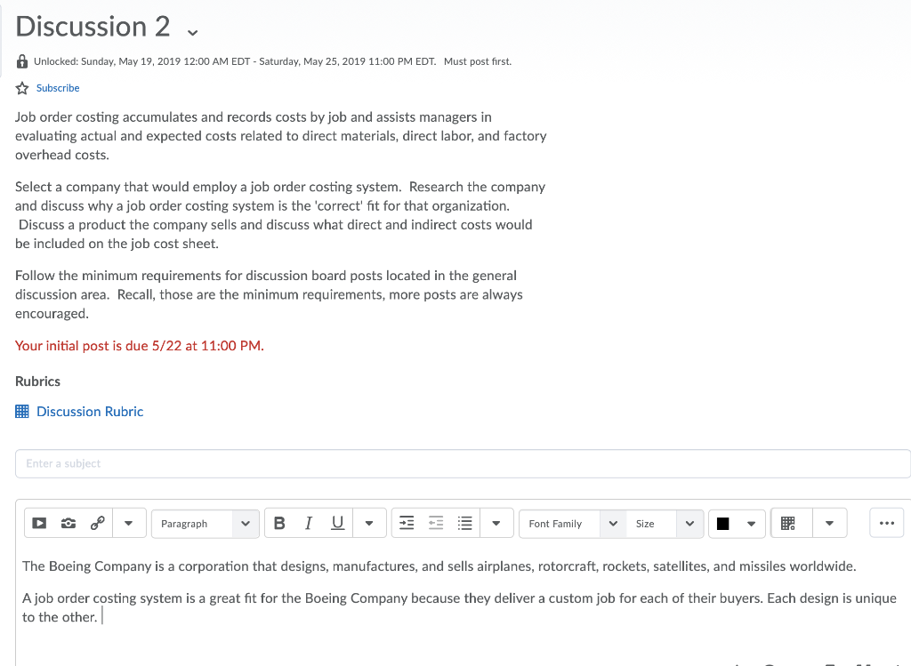The width and height of the screenshot is (911, 666).
Task: Click the unordered list icon
Action: (464, 523)
